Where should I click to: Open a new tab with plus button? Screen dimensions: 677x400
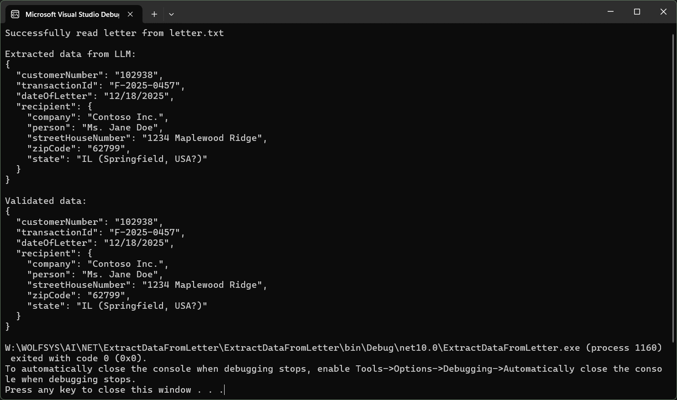154,14
